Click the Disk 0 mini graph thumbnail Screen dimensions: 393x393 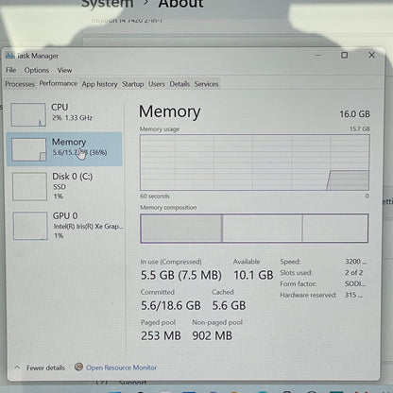click(29, 186)
